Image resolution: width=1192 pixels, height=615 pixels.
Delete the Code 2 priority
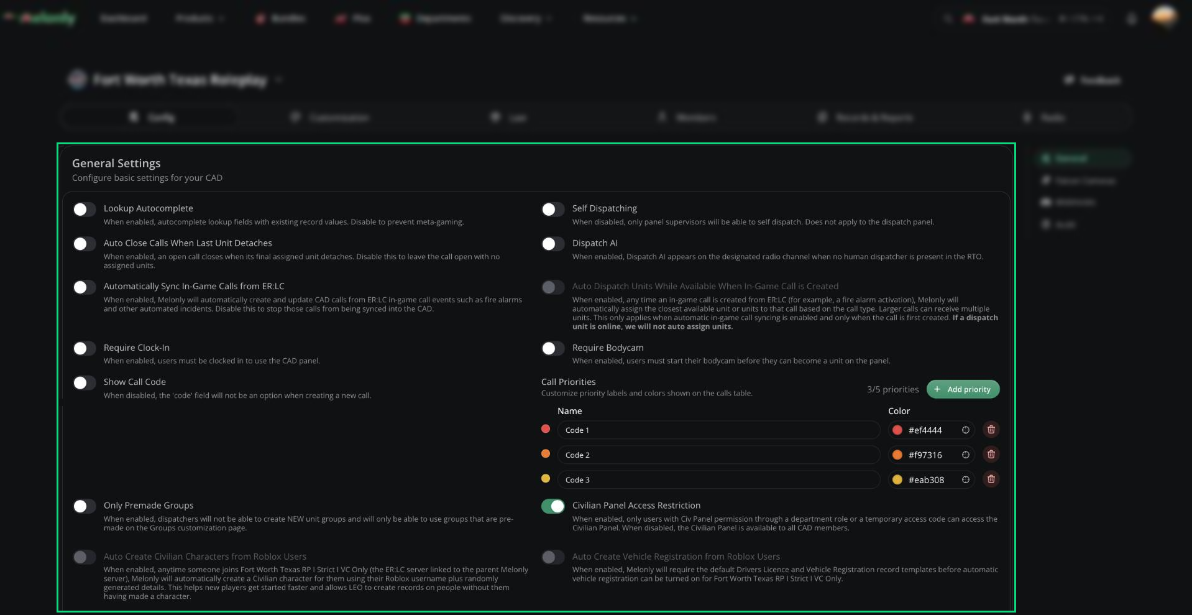991,455
